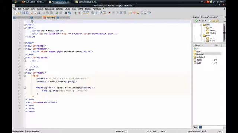This screenshot has width=238, height=133.
Task: Click the [images] entry in file list
Action: coord(200,54)
